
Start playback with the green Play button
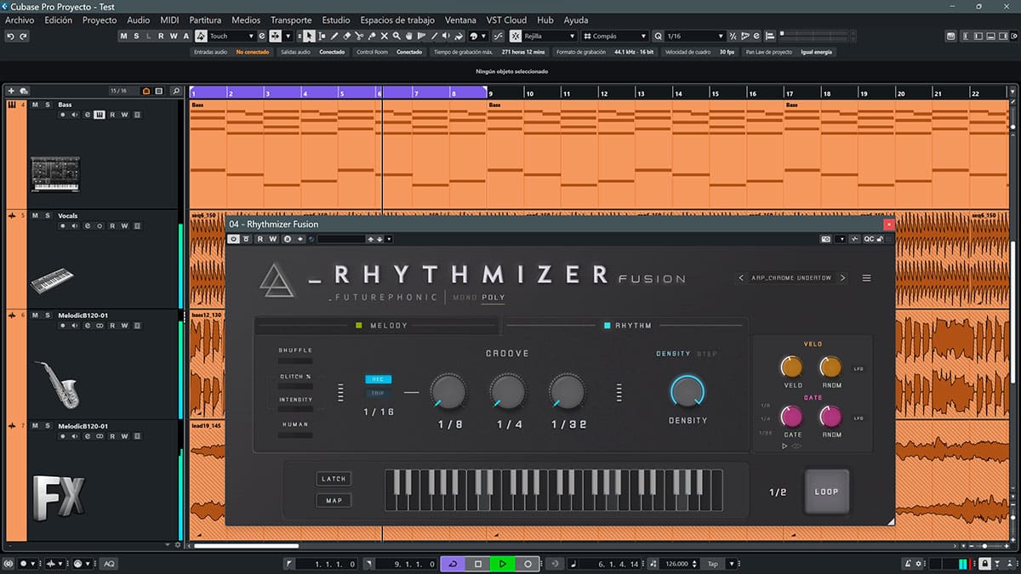pyautogui.click(x=503, y=564)
